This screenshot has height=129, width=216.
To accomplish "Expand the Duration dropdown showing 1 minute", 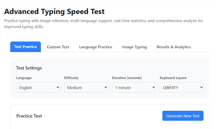I will (x=133, y=87).
